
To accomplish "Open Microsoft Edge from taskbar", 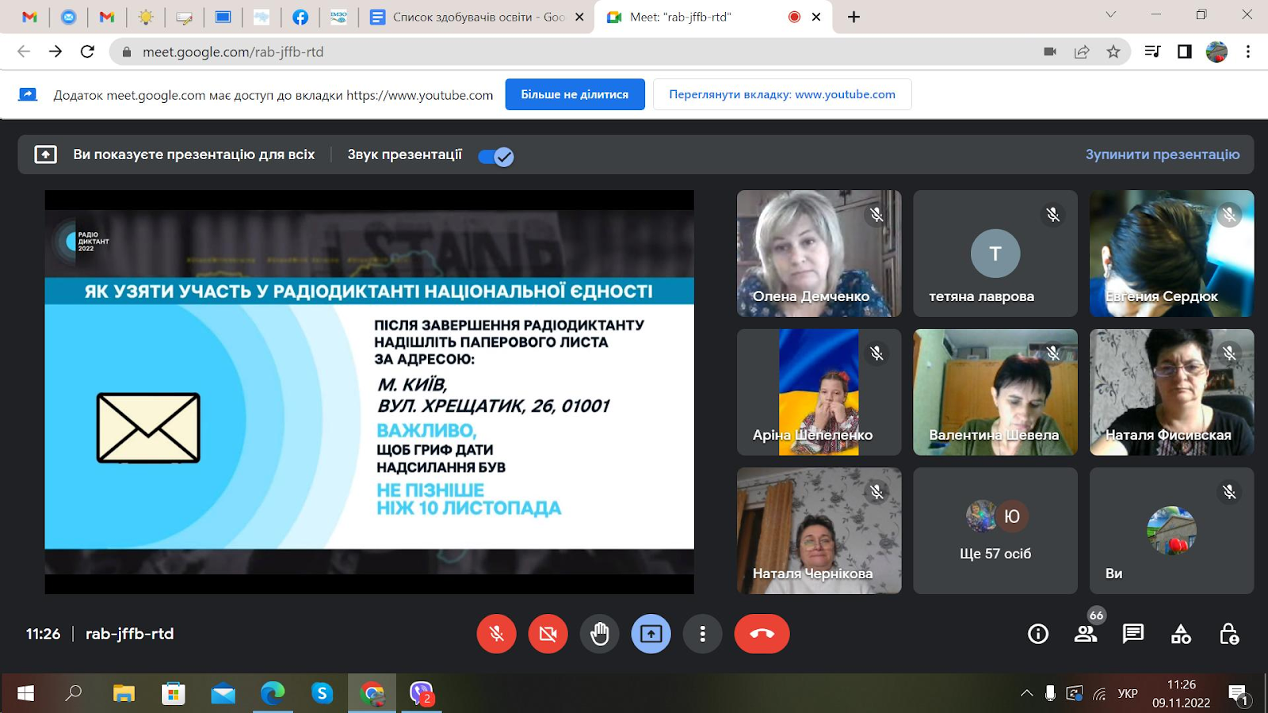I will (272, 693).
